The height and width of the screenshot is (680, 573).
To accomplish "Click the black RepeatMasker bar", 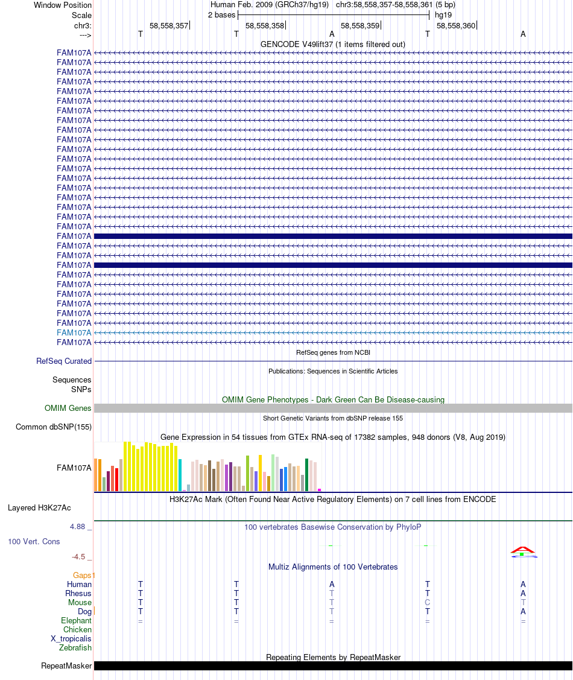I will coord(333,666).
